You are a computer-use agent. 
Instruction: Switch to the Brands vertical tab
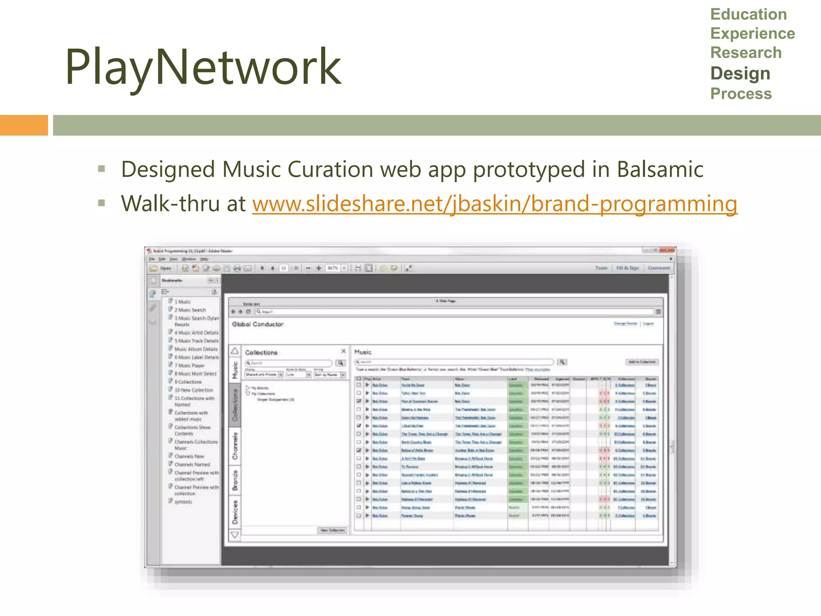pyautogui.click(x=235, y=480)
